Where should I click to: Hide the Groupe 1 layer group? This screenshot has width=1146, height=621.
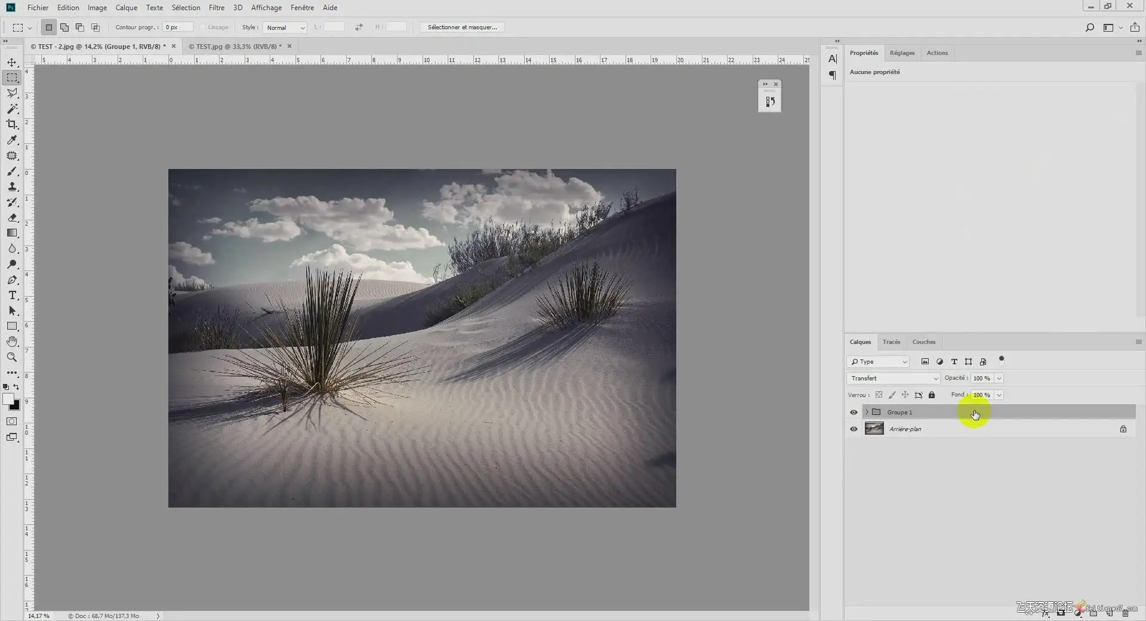click(854, 413)
